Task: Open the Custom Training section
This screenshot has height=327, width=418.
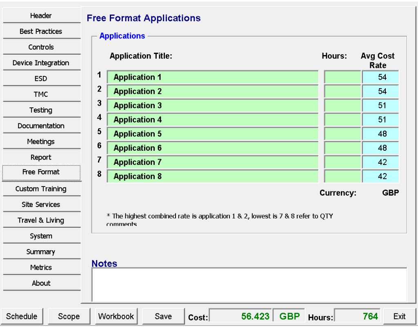Action: click(41, 189)
